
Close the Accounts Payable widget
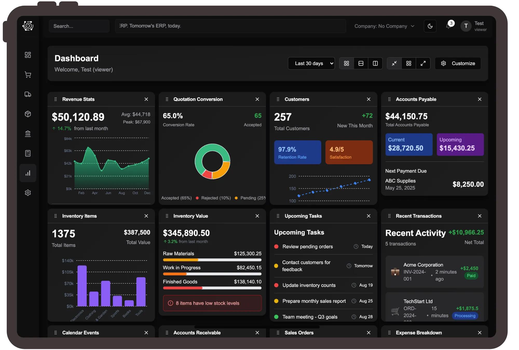coord(480,99)
